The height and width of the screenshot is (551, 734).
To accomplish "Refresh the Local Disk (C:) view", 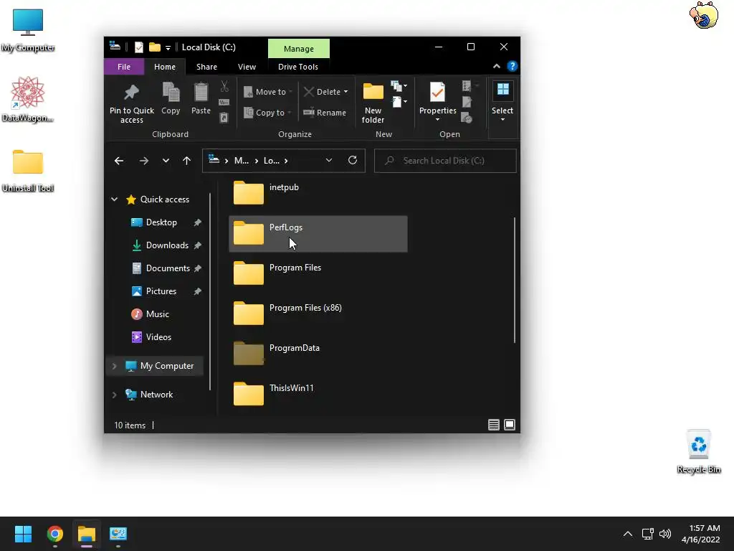I will 353,160.
